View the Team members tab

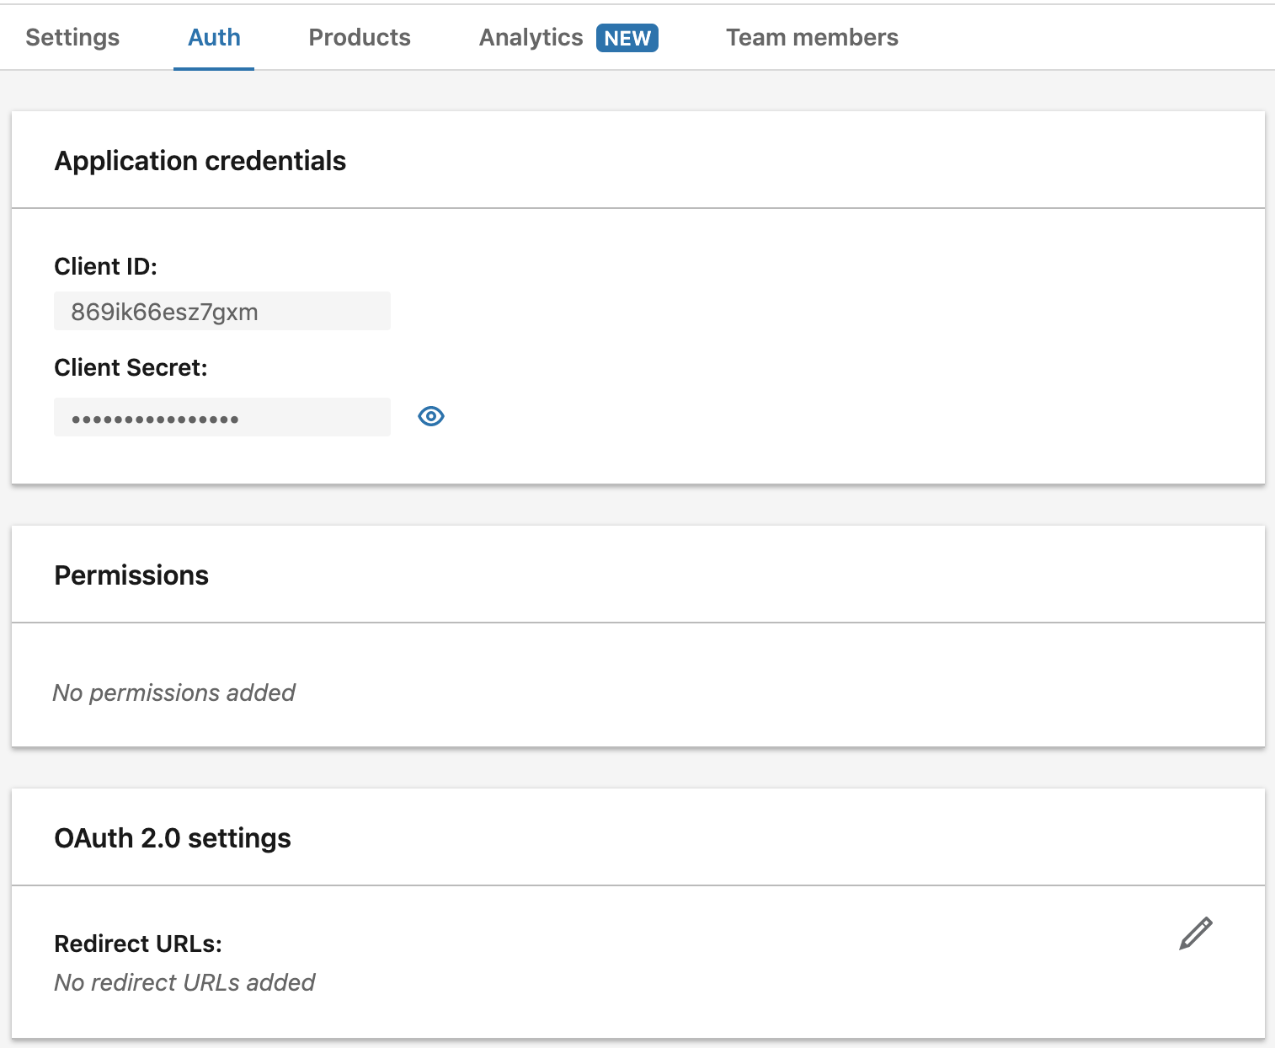(812, 37)
